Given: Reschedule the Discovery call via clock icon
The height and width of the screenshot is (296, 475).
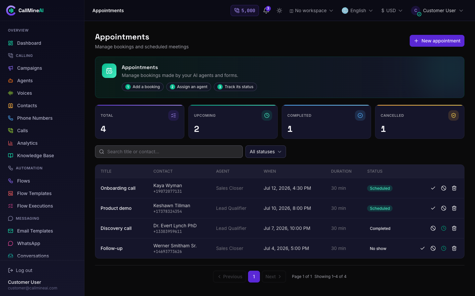Looking at the screenshot, I should 444,228.
